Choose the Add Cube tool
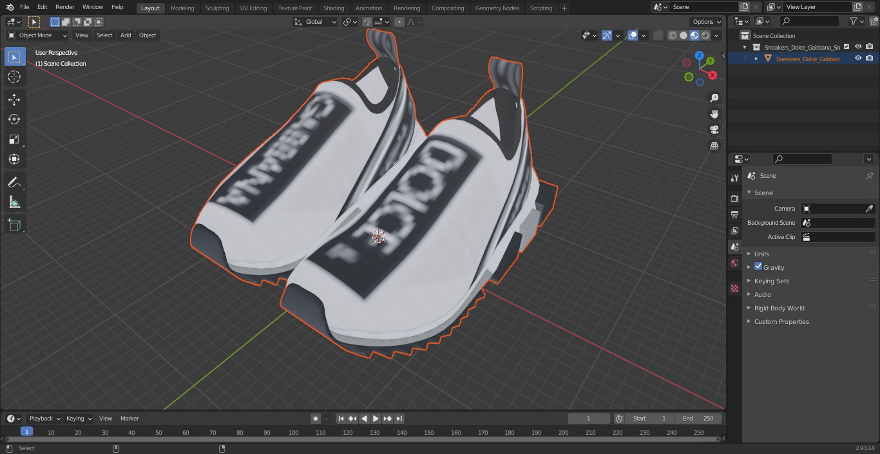 pos(14,225)
